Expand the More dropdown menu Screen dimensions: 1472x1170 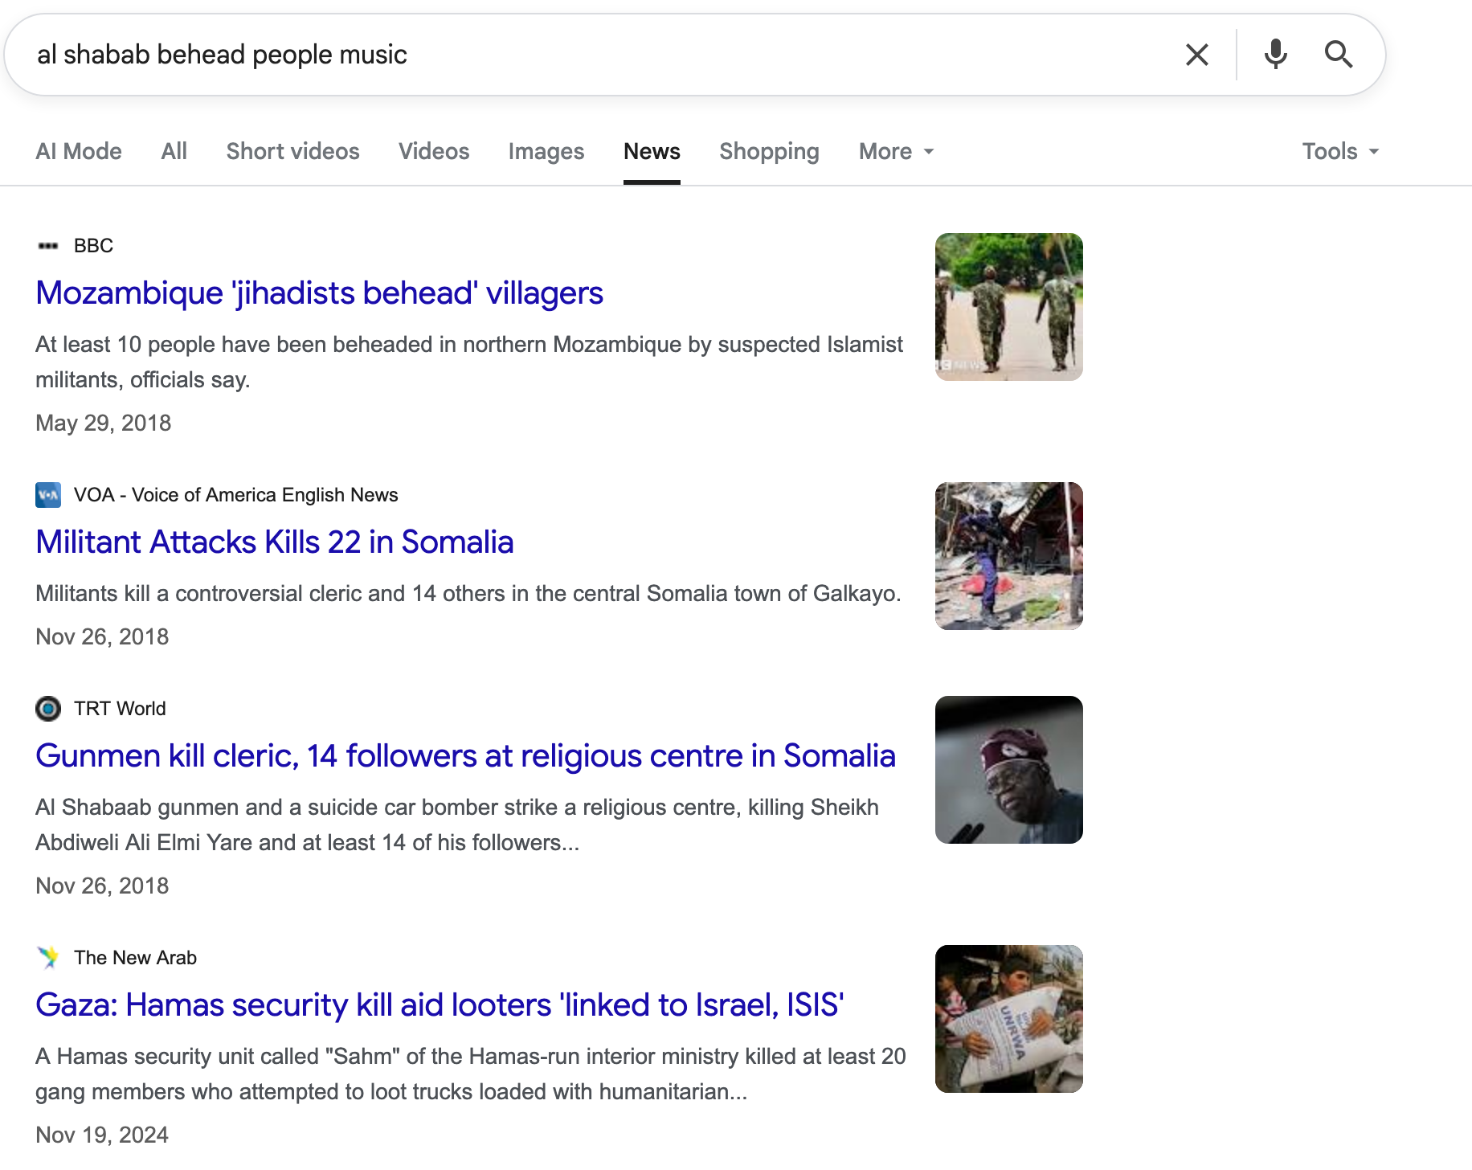(896, 152)
